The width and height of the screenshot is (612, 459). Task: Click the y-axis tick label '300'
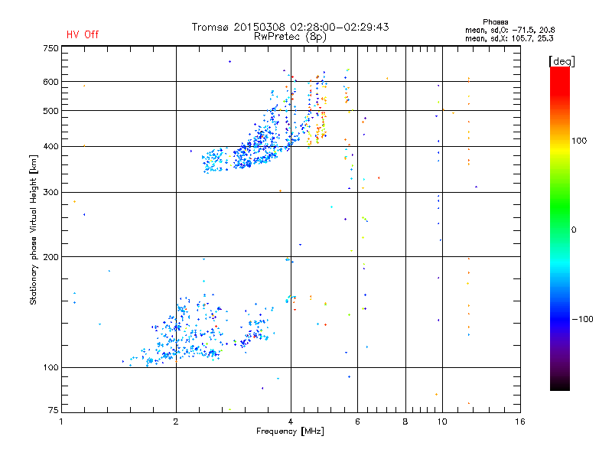click(50, 193)
